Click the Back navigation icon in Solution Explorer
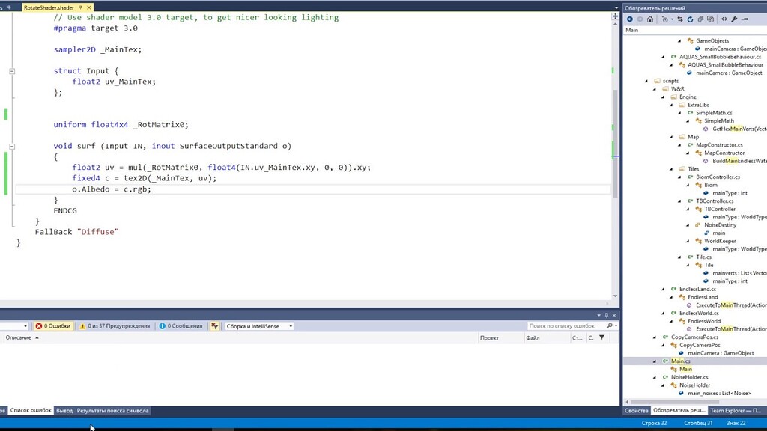Screen dimensions: 767x431 coord(630,19)
